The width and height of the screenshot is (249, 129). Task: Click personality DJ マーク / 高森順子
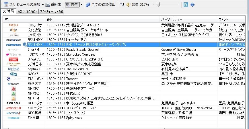[177, 118]
